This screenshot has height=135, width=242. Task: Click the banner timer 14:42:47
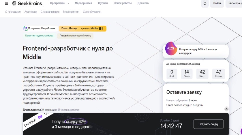pos(171,126)
